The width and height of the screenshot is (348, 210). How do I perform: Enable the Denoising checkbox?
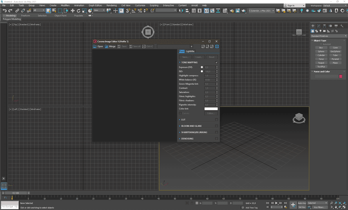tap(217, 138)
